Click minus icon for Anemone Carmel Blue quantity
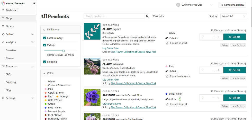The width and height of the screenshot is (252, 120). [x=214, y=98]
